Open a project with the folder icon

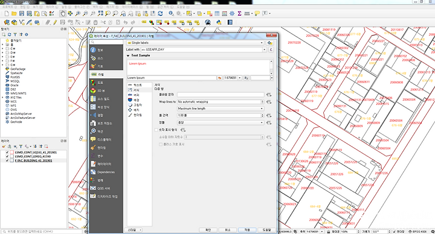point(14,13)
